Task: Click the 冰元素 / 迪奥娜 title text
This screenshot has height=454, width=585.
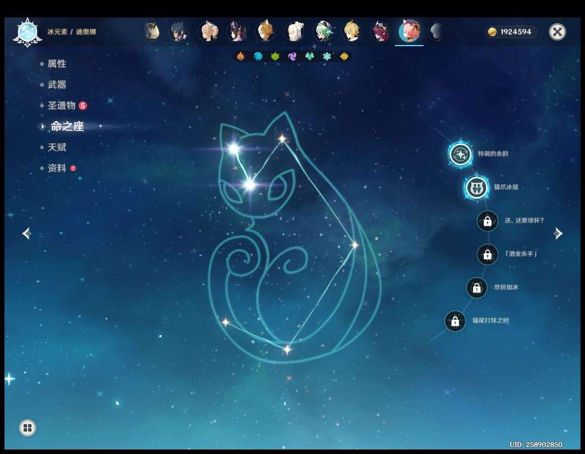Action: click(71, 32)
